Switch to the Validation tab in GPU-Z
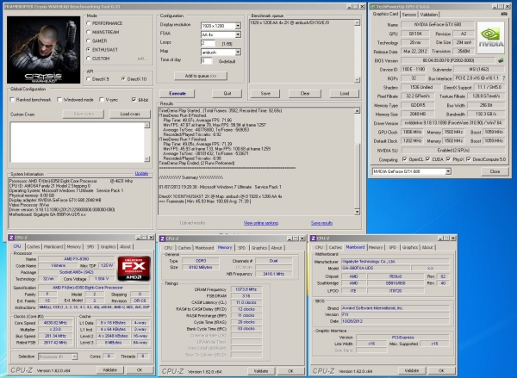 pos(428,15)
